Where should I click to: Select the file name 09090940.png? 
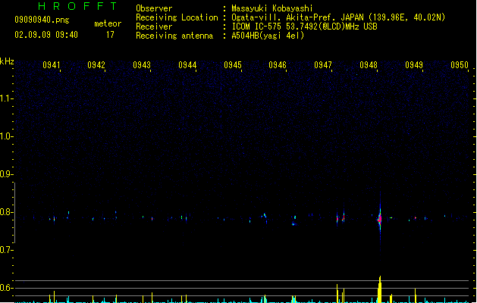coord(42,20)
